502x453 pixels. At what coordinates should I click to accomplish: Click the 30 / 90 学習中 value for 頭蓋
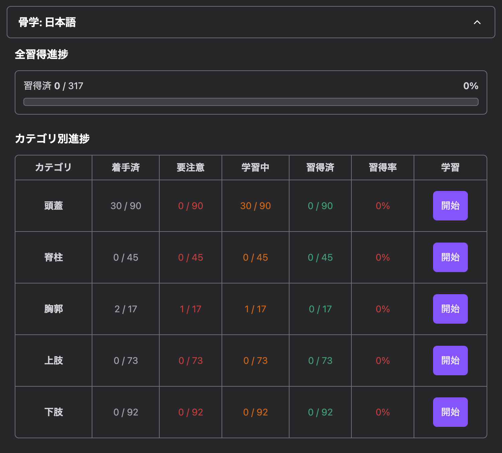pos(256,206)
